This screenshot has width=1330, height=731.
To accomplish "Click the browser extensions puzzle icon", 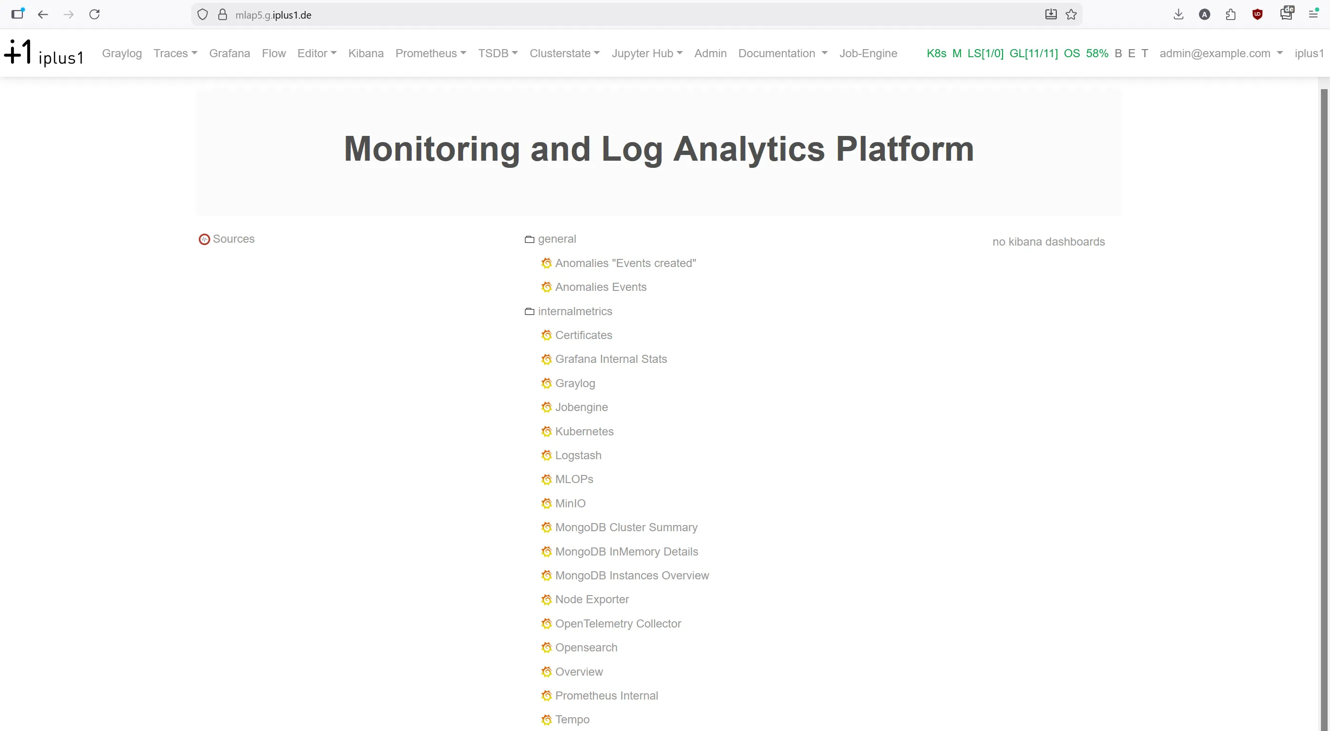I will (1231, 14).
